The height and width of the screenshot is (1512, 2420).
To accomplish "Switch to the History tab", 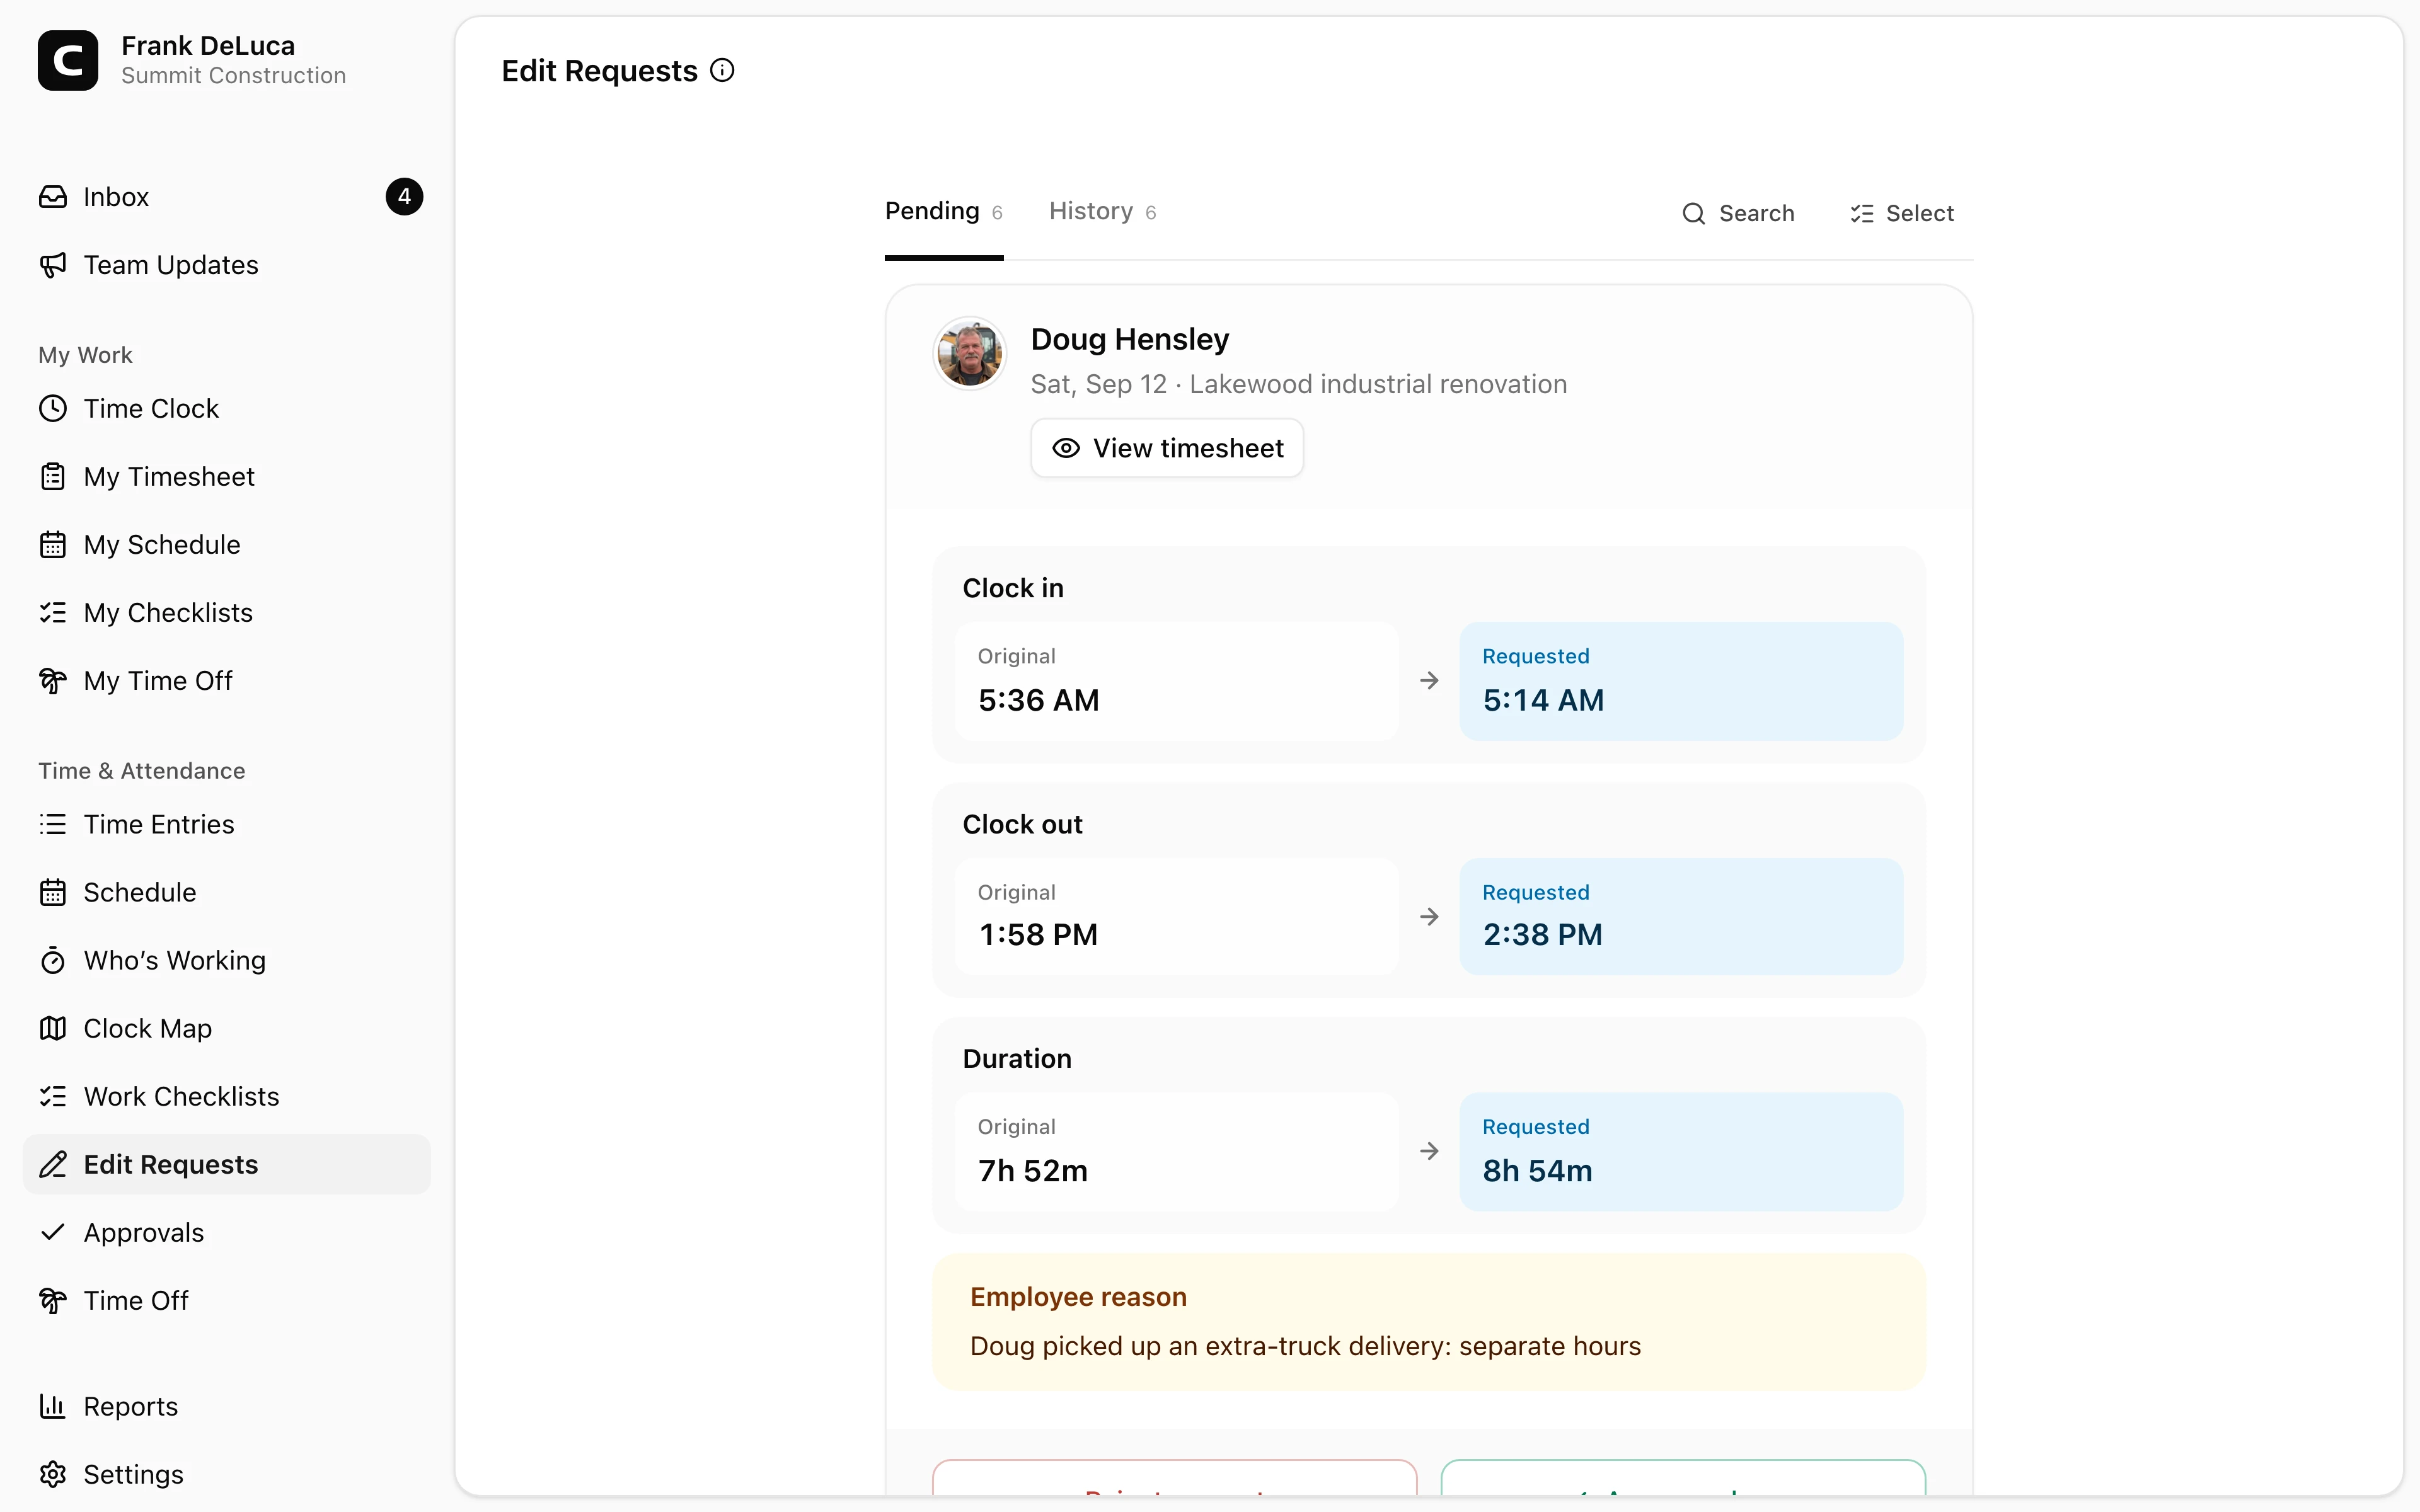I will point(1103,212).
